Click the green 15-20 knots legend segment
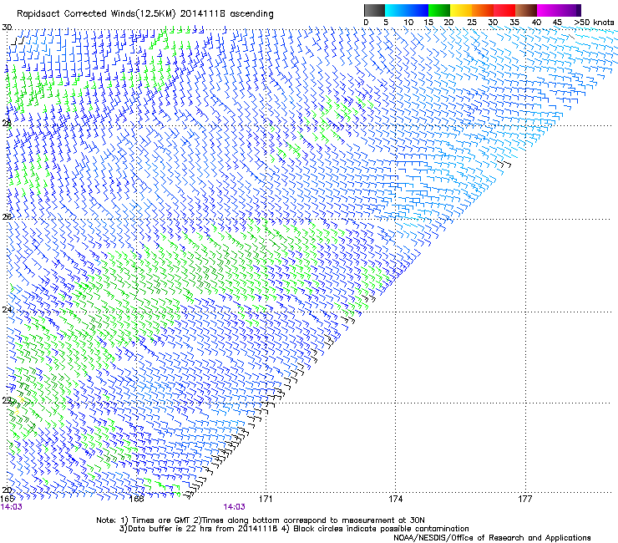 coord(439,10)
